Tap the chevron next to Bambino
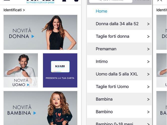Image resolution: width=167 pixels, height=125 pixels. point(148,112)
